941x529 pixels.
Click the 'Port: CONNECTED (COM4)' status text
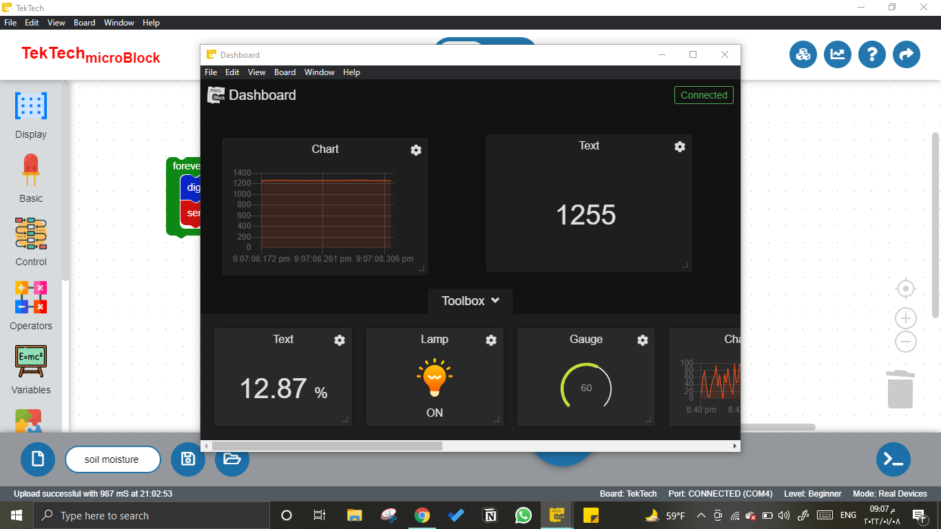click(x=721, y=494)
